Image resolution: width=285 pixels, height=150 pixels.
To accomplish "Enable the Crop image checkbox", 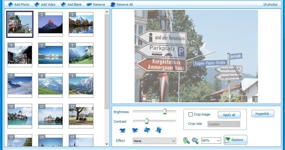I will [x=190, y=114].
